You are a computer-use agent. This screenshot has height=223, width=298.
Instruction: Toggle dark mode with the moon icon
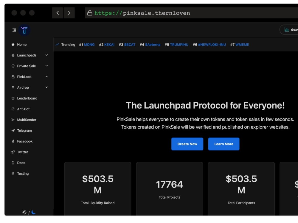pyautogui.click(x=33, y=212)
